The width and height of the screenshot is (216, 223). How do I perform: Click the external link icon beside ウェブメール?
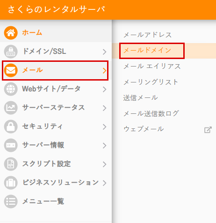[x=208, y=130]
